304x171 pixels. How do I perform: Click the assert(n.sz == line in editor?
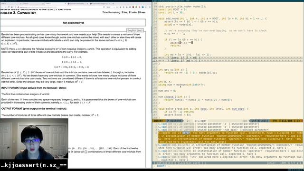pos(181,43)
